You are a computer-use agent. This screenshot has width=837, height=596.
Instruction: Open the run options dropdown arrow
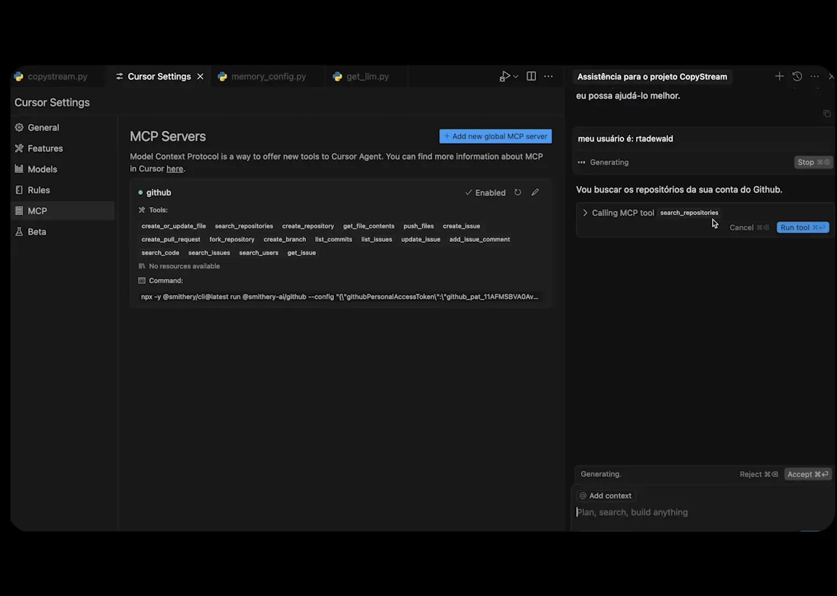point(516,77)
